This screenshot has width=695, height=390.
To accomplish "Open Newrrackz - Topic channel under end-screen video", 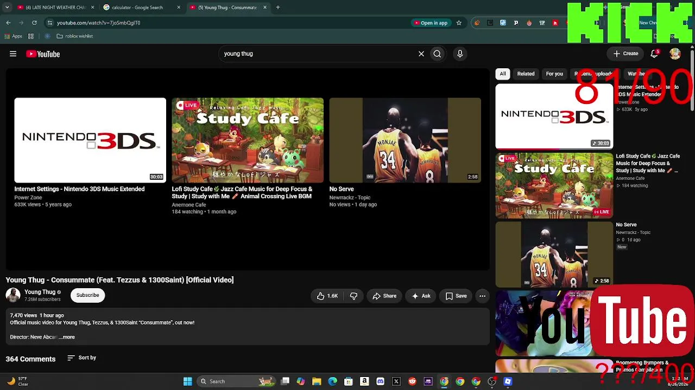I will pyautogui.click(x=350, y=197).
